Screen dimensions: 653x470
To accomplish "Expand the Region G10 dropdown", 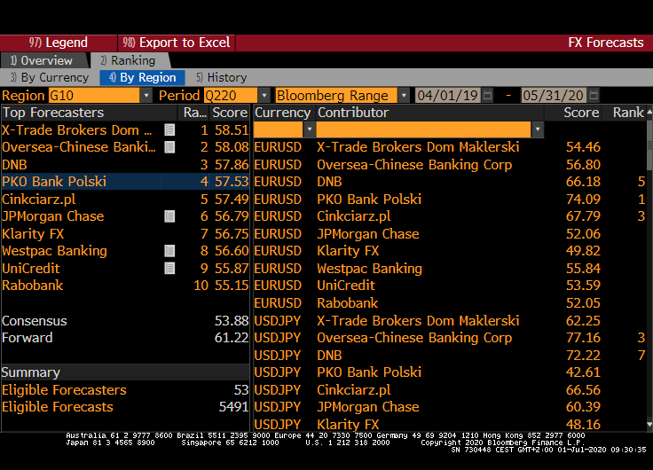I will click(x=146, y=96).
